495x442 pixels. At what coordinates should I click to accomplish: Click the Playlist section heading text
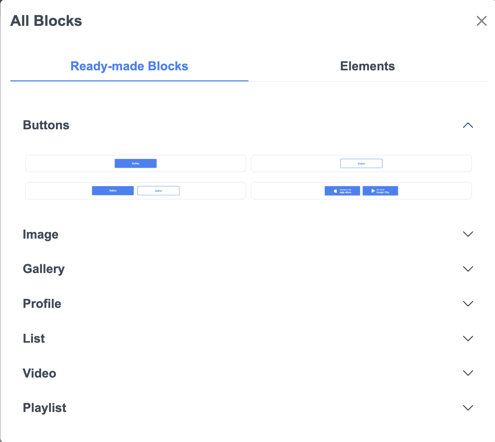click(44, 408)
